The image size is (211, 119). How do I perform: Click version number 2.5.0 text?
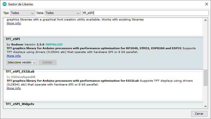coord(40,45)
